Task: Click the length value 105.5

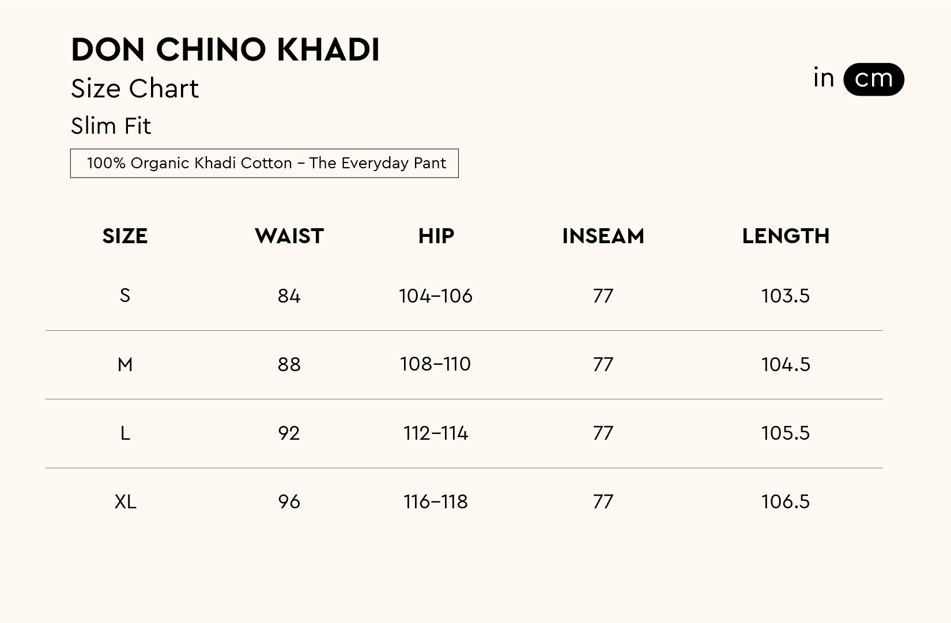Action: [x=786, y=433]
